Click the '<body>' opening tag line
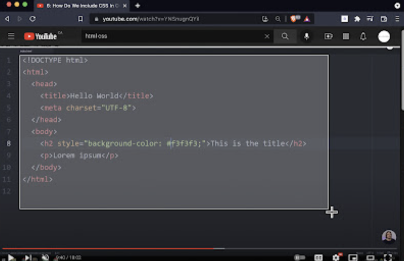This screenshot has height=261, width=404. click(44, 131)
